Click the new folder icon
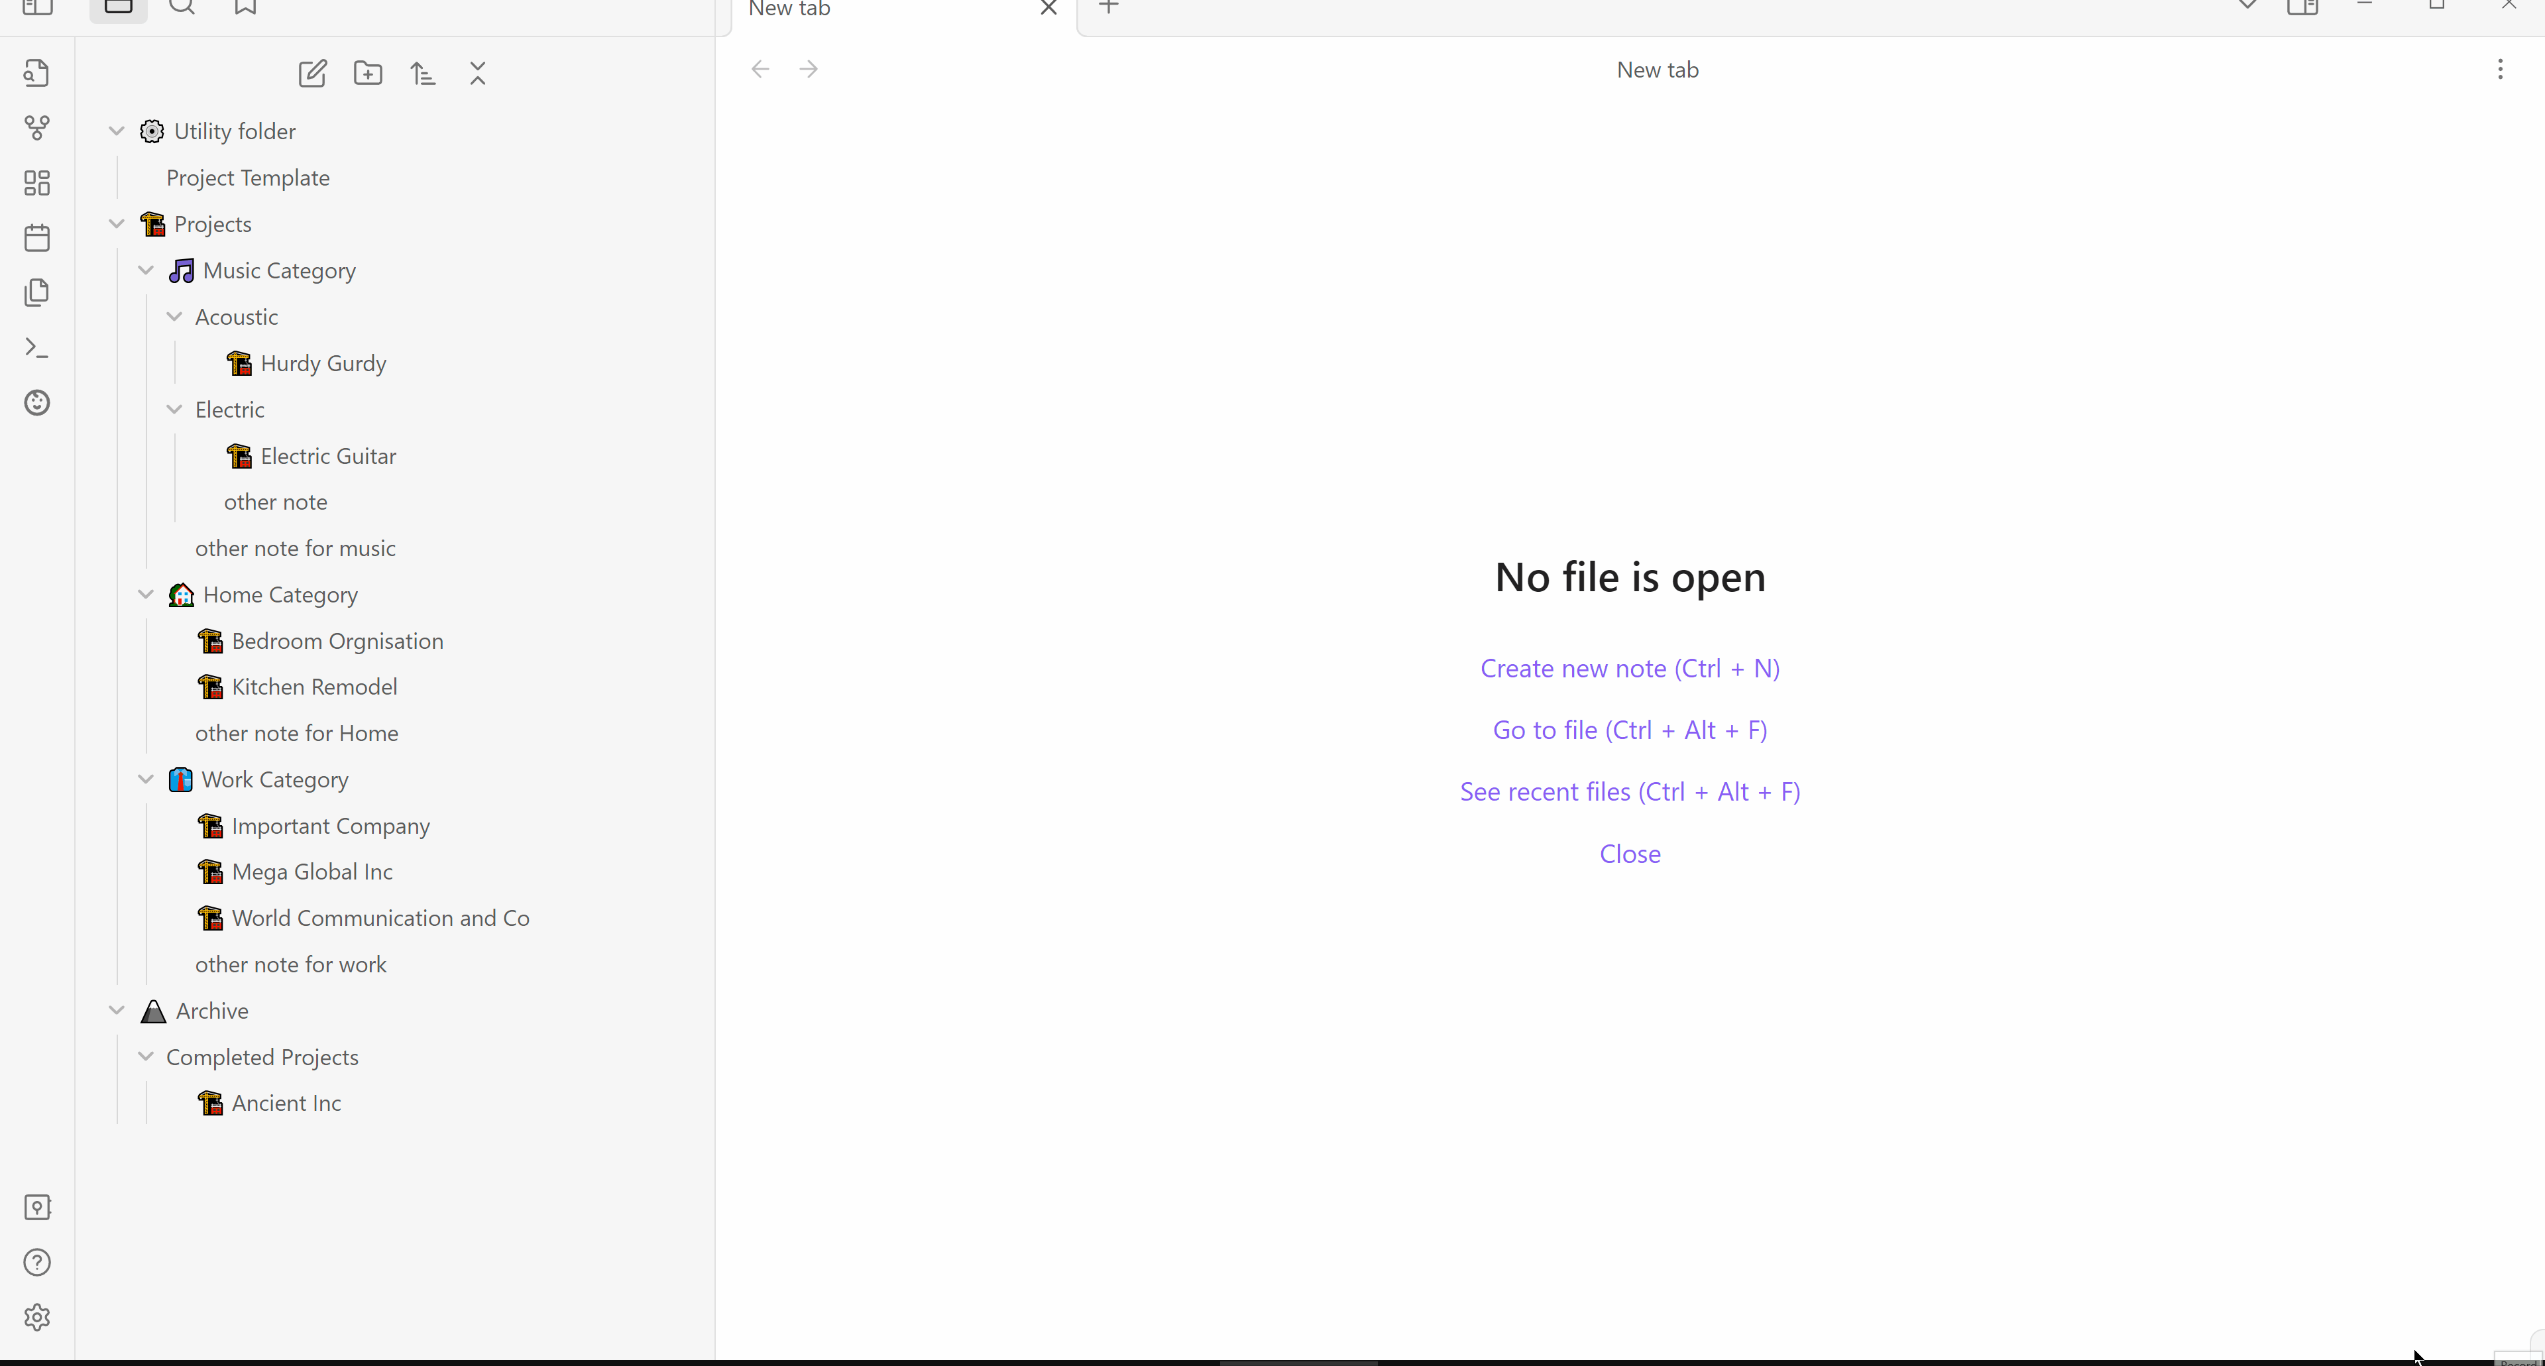Image resolution: width=2545 pixels, height=1366 pixels. point(368,73)
